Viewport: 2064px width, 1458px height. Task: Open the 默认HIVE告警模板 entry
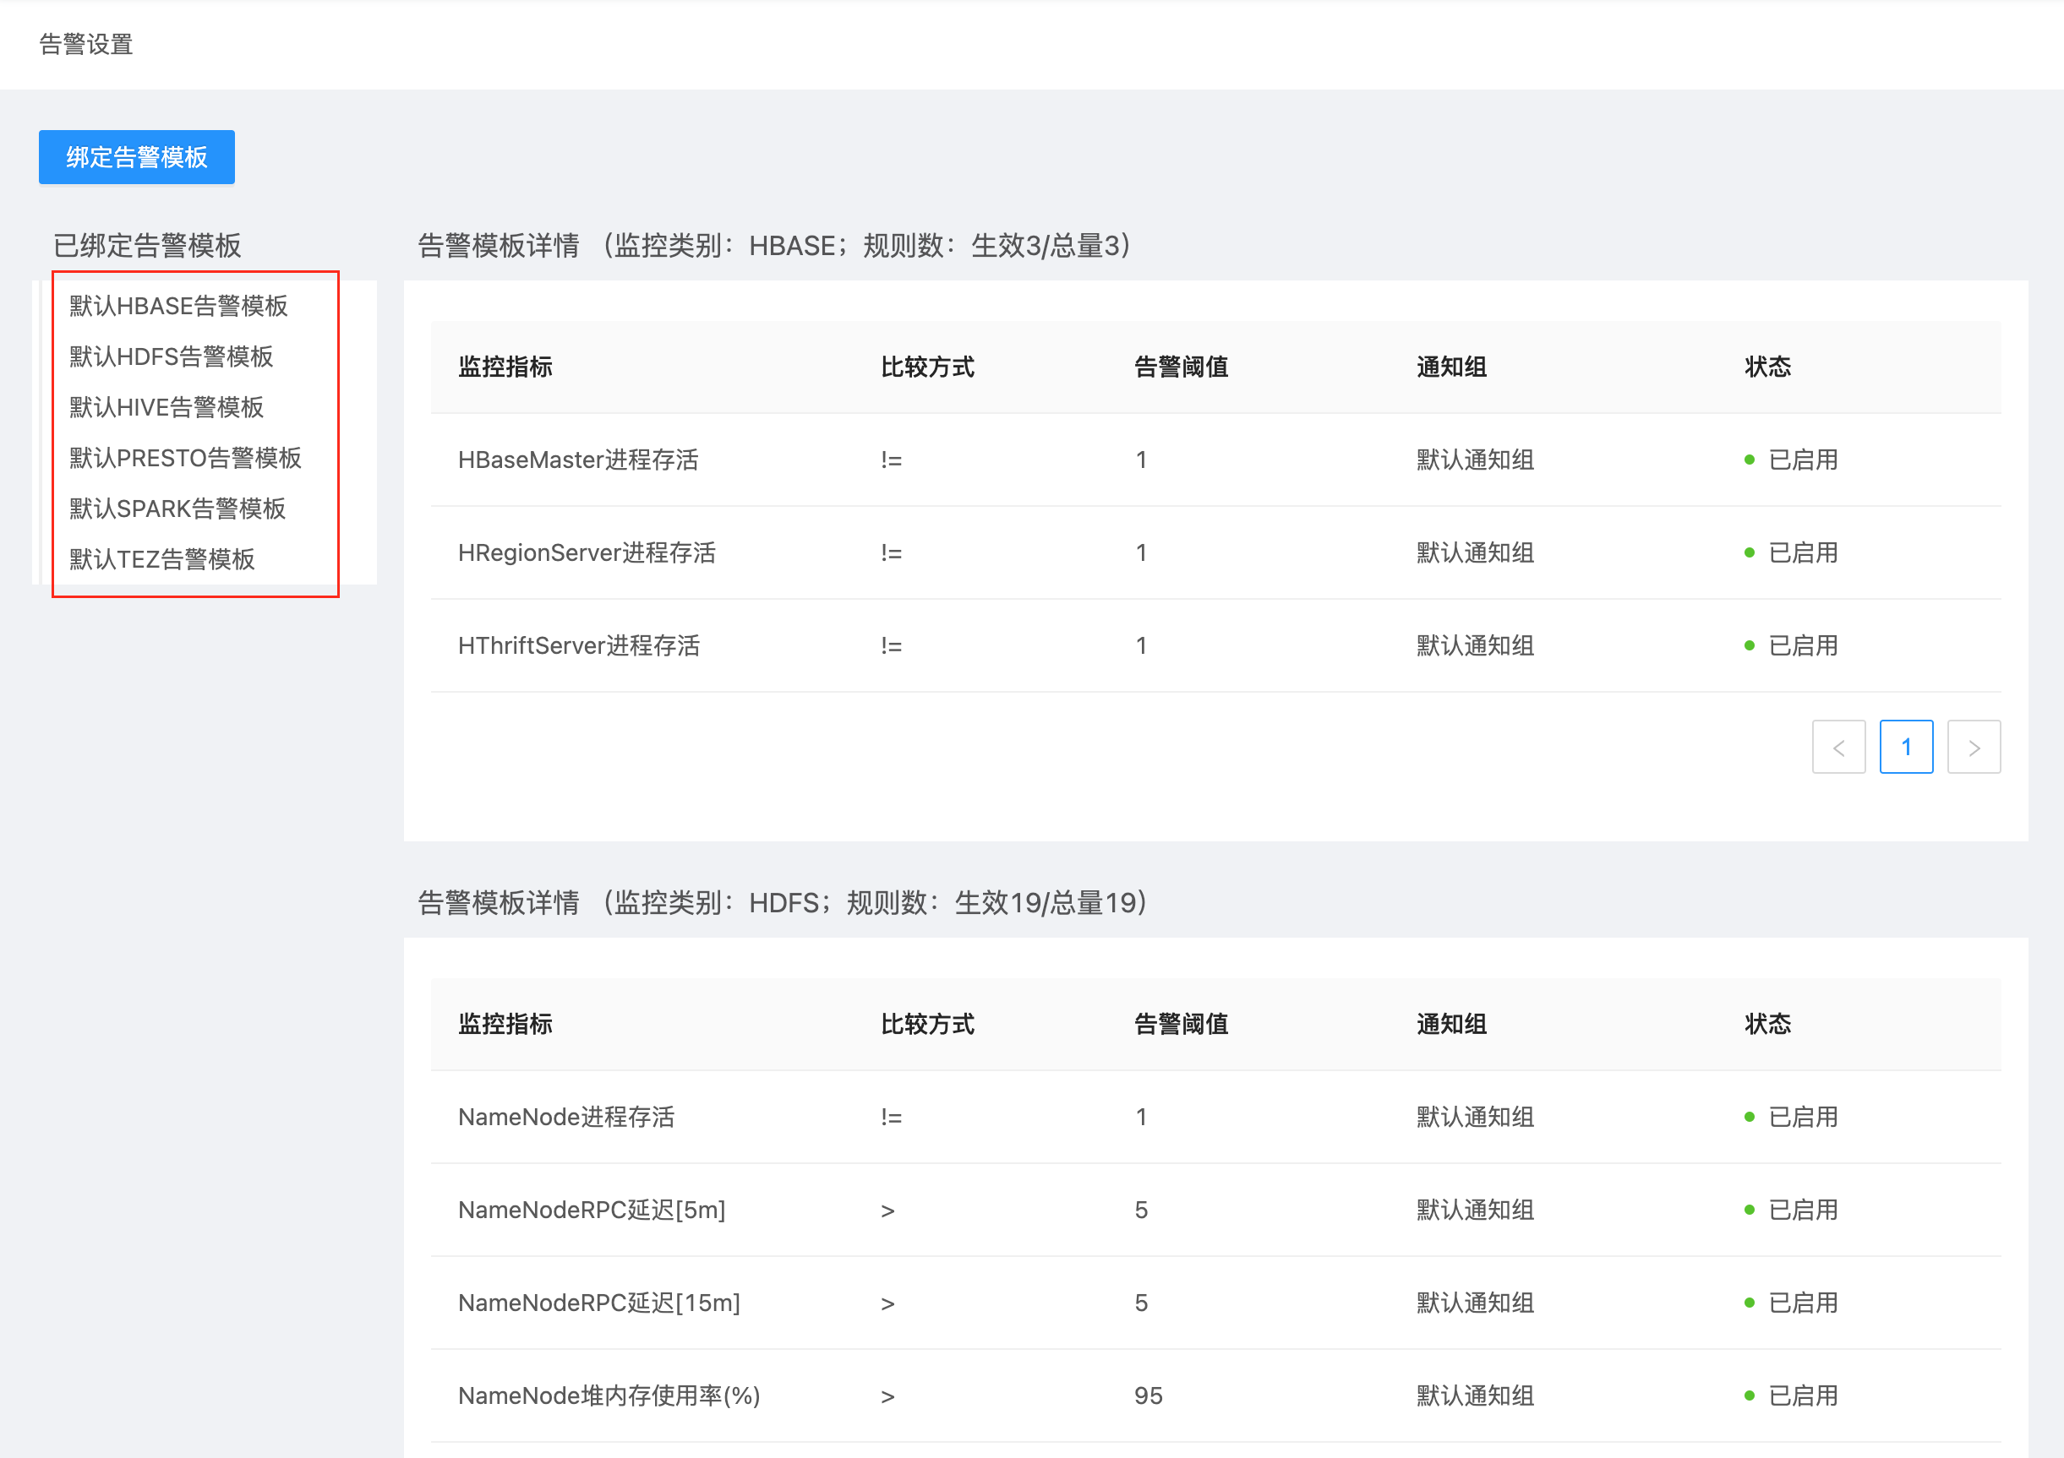point(167,408)
